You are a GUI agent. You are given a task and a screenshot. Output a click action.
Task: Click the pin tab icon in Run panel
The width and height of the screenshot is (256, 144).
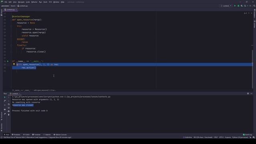[5, 114]
